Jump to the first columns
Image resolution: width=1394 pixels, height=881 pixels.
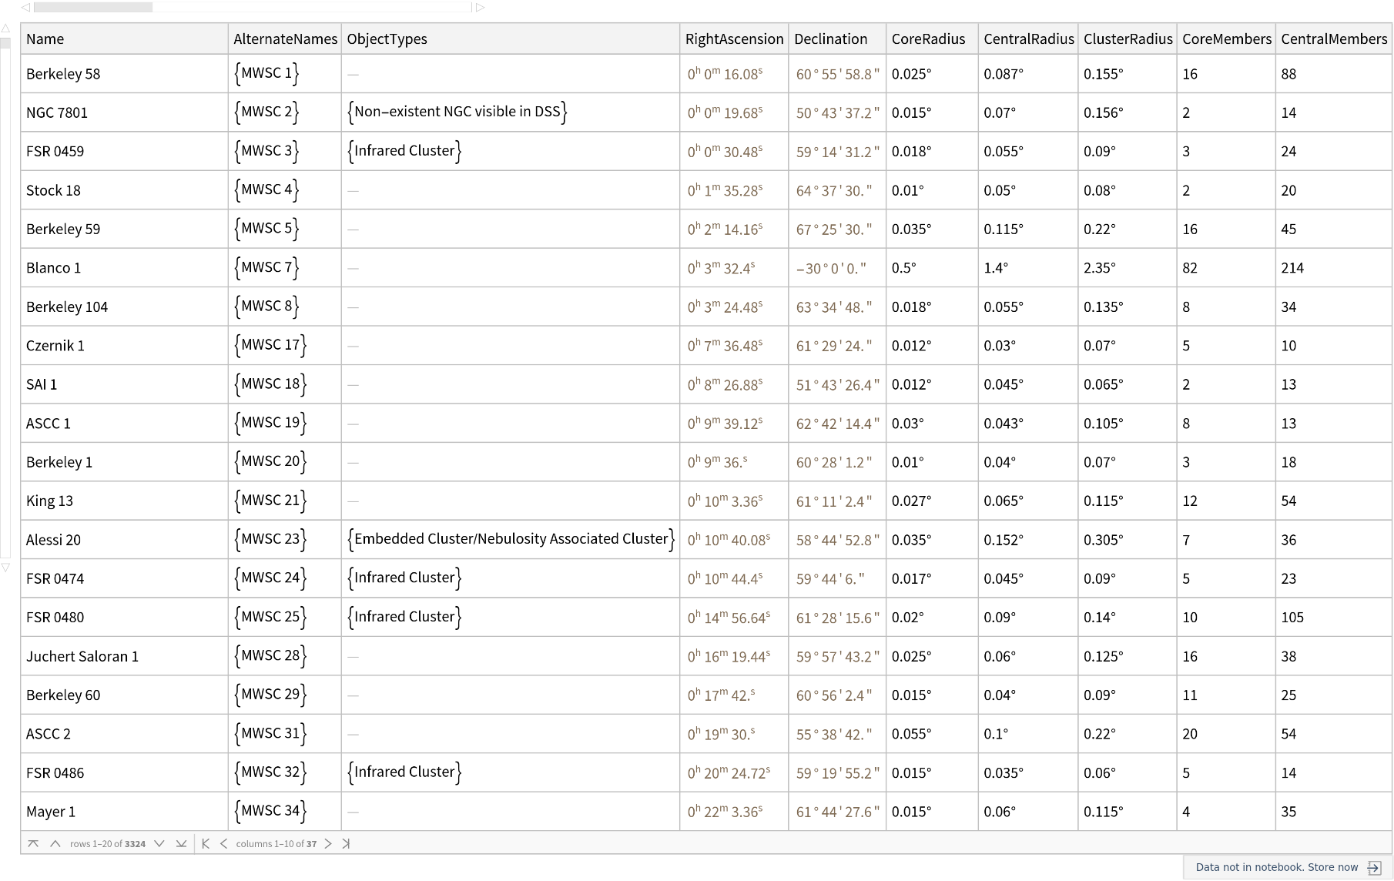coord(206,844)
